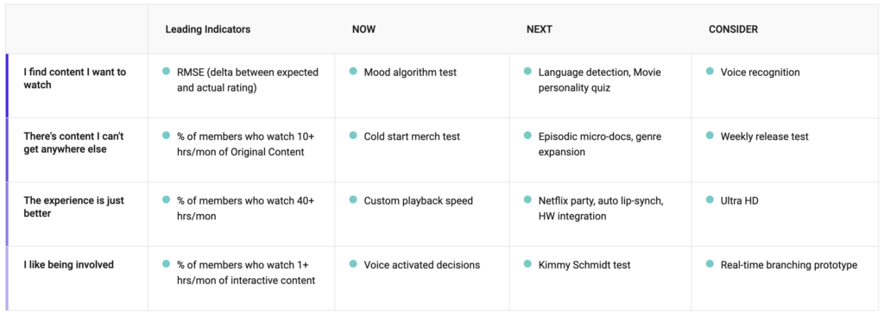The image size is (884, 316).
Task: Click the bullet beside Real-time branching prototype
Action: click(x=710, y=263)
